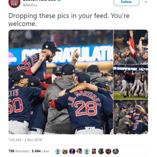
Task: Open the third liker avatar with purple background
Action: pyautogui.click(x=72, y=151)
